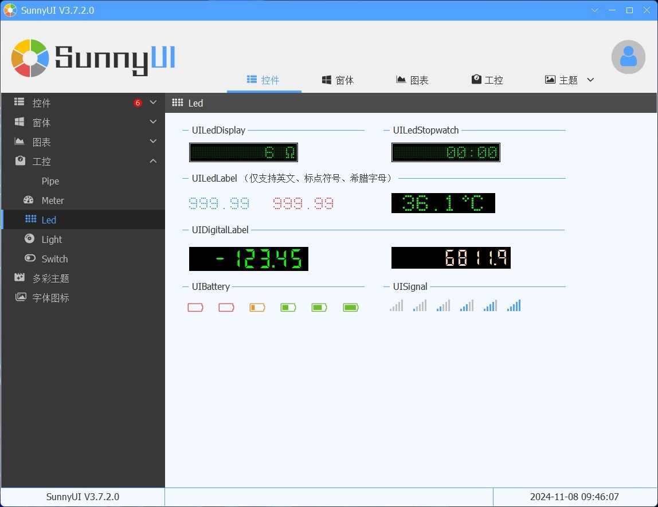Click the Led grid icon in header
This screenshot has width=658, height=507.
click(178, 103)
